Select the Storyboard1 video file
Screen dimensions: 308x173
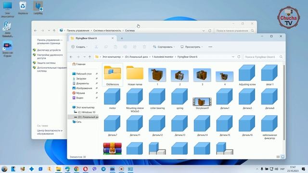tap(202, 103)
